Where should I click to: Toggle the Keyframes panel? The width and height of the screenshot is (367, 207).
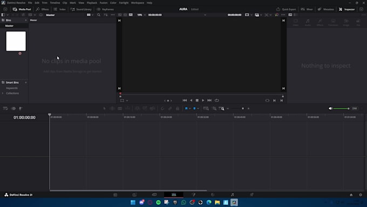pyautogui.click(x=105, y=9)
